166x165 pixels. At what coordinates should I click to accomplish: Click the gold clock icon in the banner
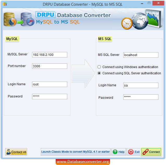coord(127,23)
